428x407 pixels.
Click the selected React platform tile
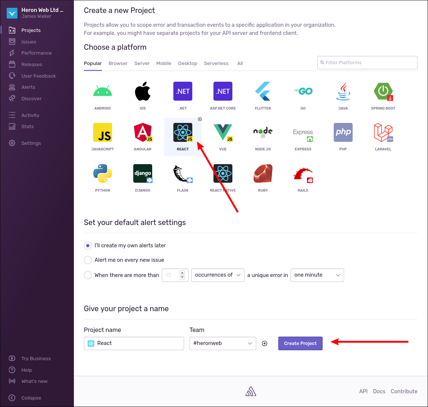pos(183,137)
